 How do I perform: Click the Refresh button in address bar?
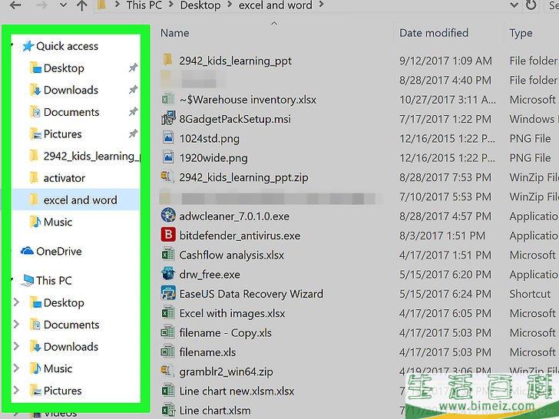click(531, 5)
